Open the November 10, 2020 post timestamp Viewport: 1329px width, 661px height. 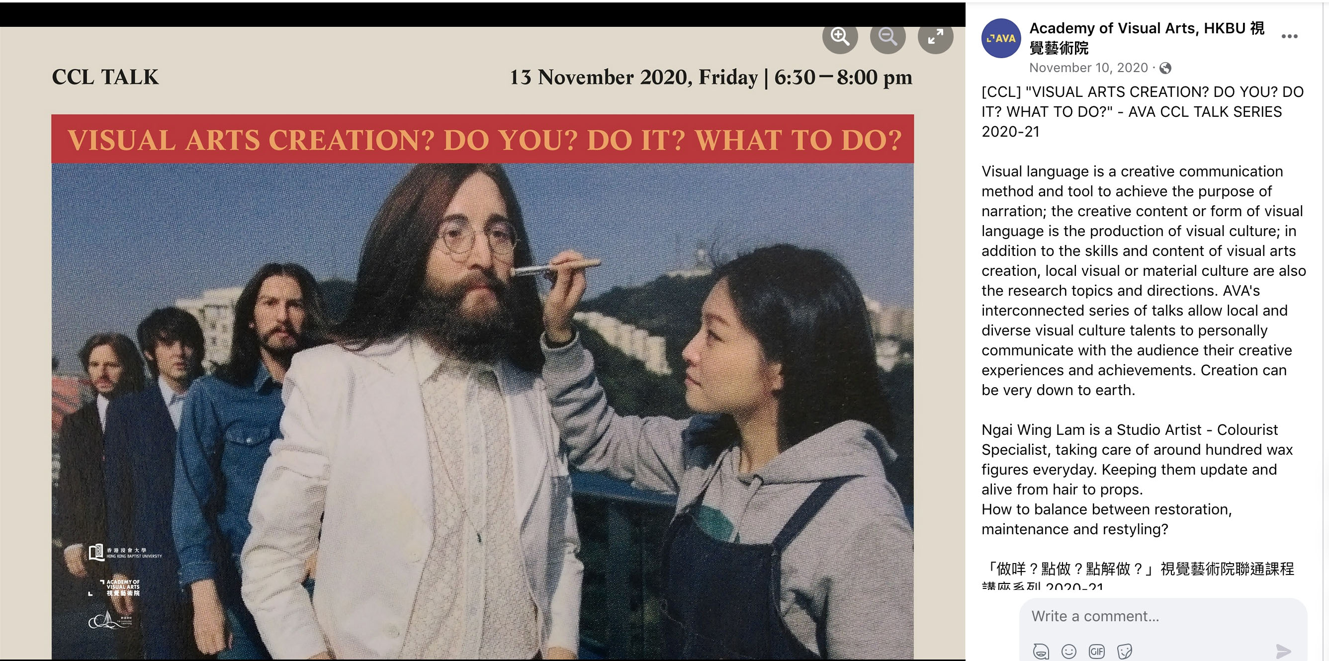click(x=1088, y=68)
